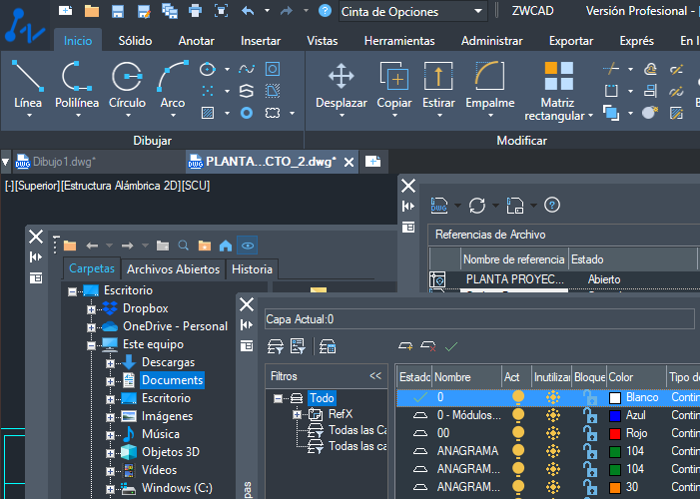Click the Azul color swatch

[615, 415]
